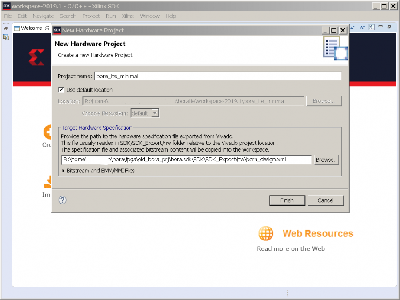Click the reduce font size icon
Screen dimensions: 400x300
(x=353, y=28)
